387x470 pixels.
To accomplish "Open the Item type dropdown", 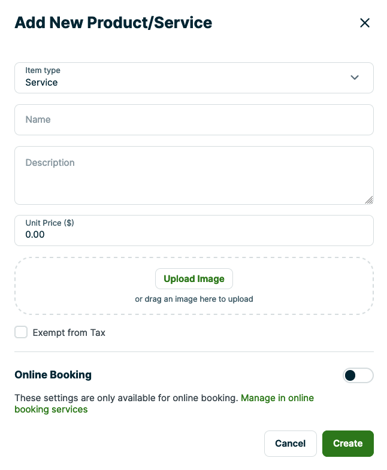I will point(193,78).
